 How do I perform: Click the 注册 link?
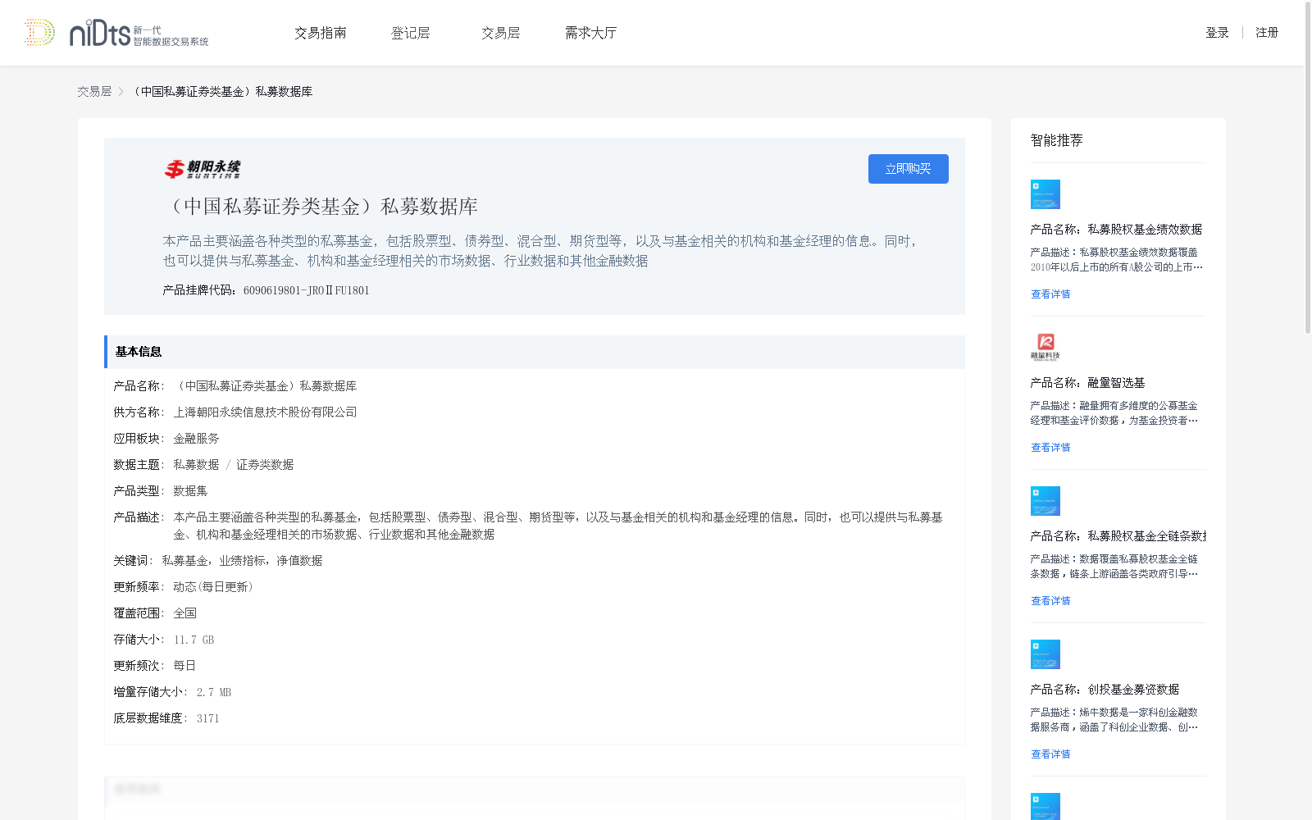point(1267,33)
